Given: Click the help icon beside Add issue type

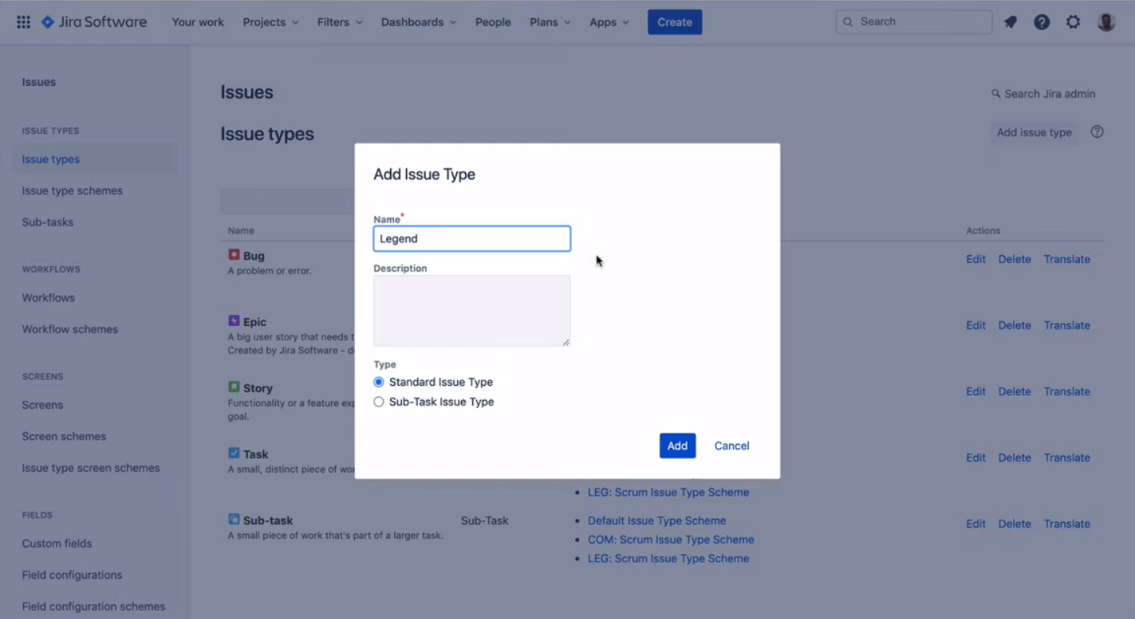Looking at the screenshot, I should click(1096, 132).
